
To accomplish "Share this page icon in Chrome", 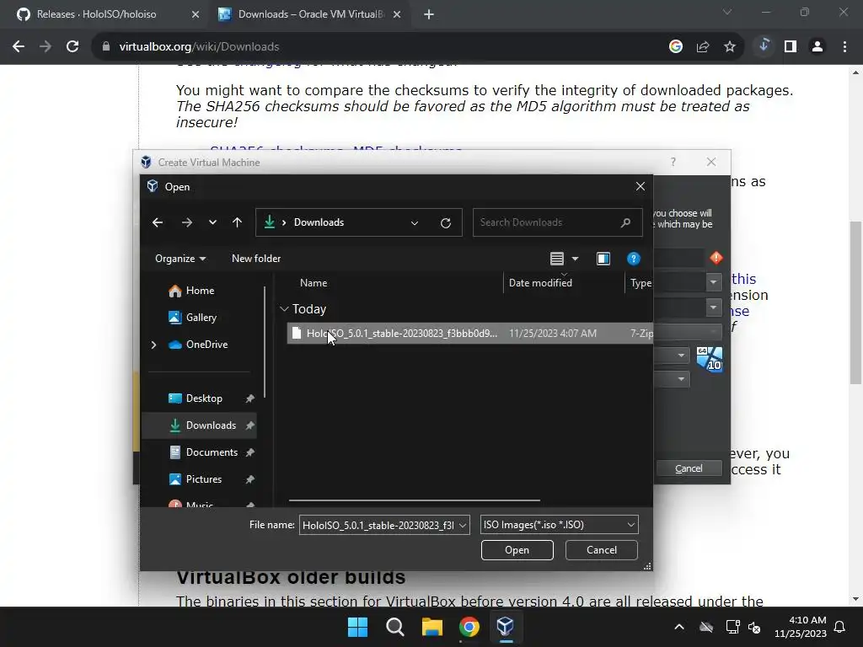I will coord(703,47).
